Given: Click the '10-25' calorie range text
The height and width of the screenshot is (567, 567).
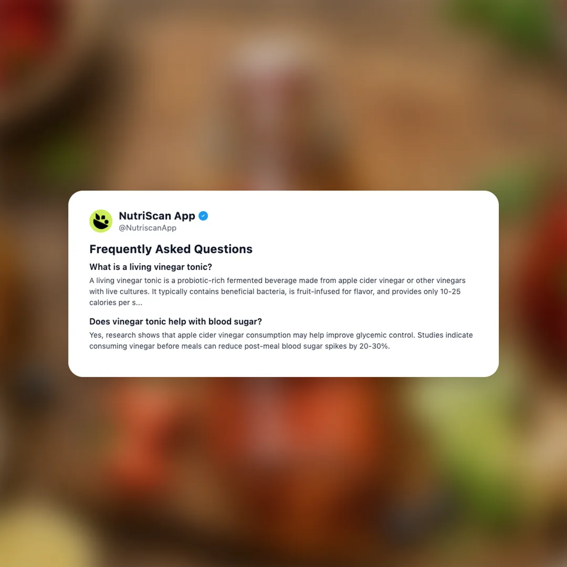Looking at the screenshot, I should (450, 291).
